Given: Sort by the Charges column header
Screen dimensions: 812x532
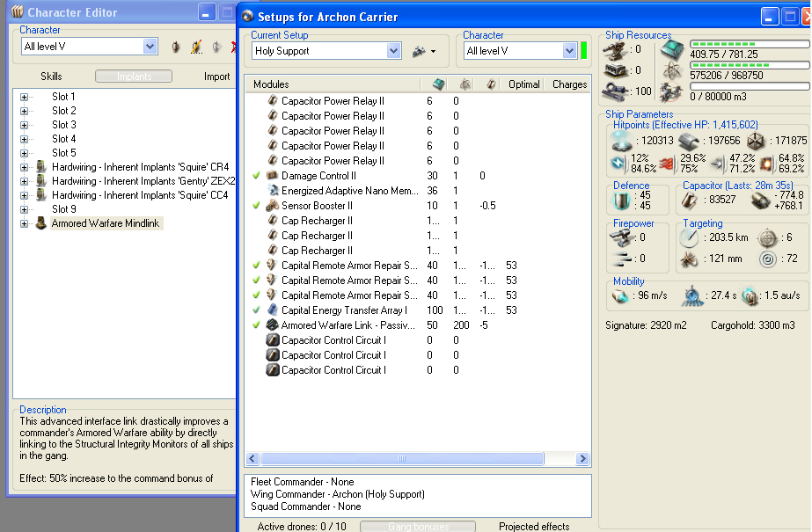Looking at the screenshot, I should 568,84.
